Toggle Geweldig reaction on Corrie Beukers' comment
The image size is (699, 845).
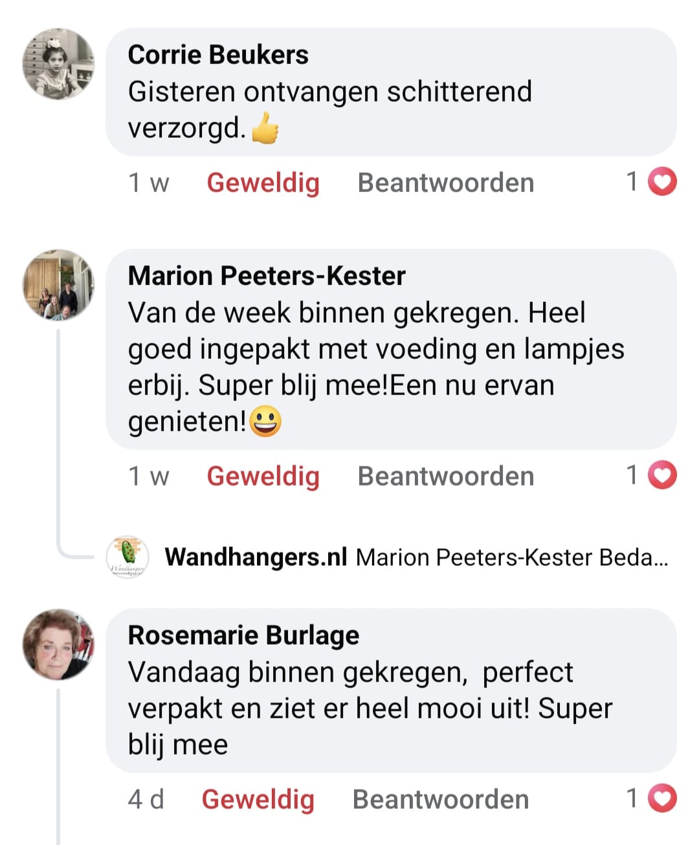(263, 183)
